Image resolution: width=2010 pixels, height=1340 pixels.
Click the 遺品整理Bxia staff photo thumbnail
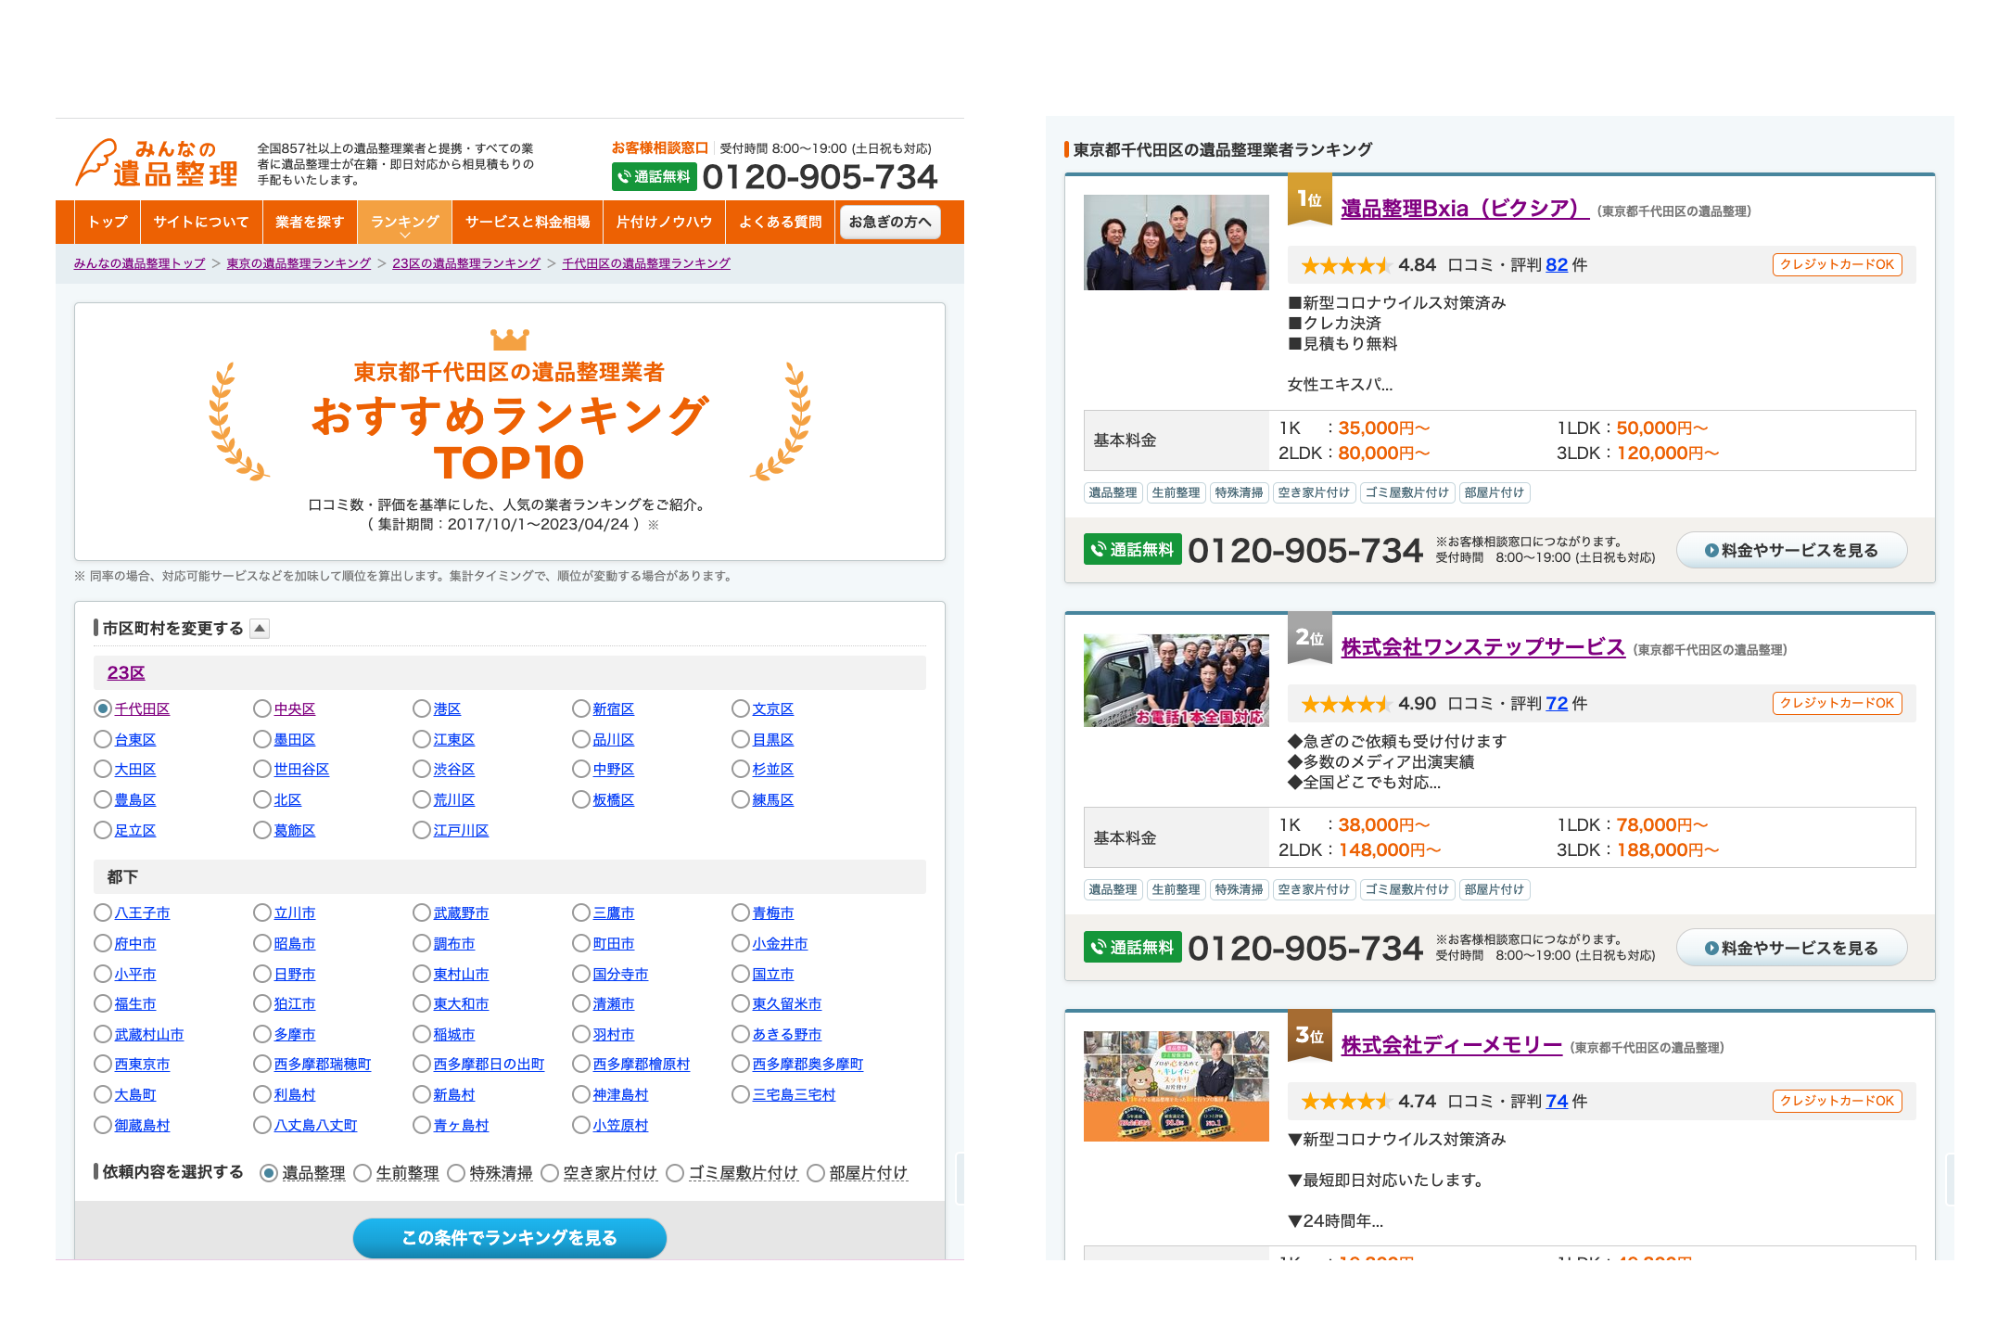(x=1176, y=242)
